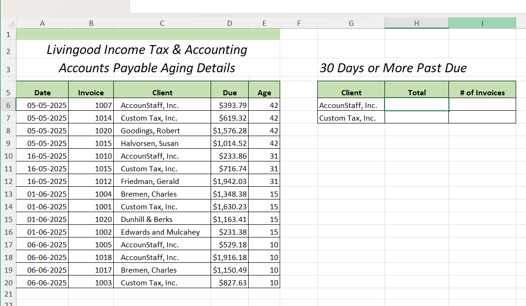The width and height of the screenshot is (526, 306).
Task: Click the $1,576.28 amount for Goodings, Robert
Action: pyautogui.click(x=229, y=130)
